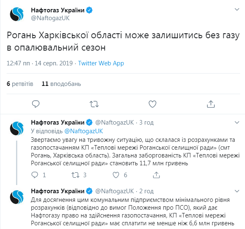Like the main tweet with heart icon
245x229 pixels.
[x=153, y=104]
